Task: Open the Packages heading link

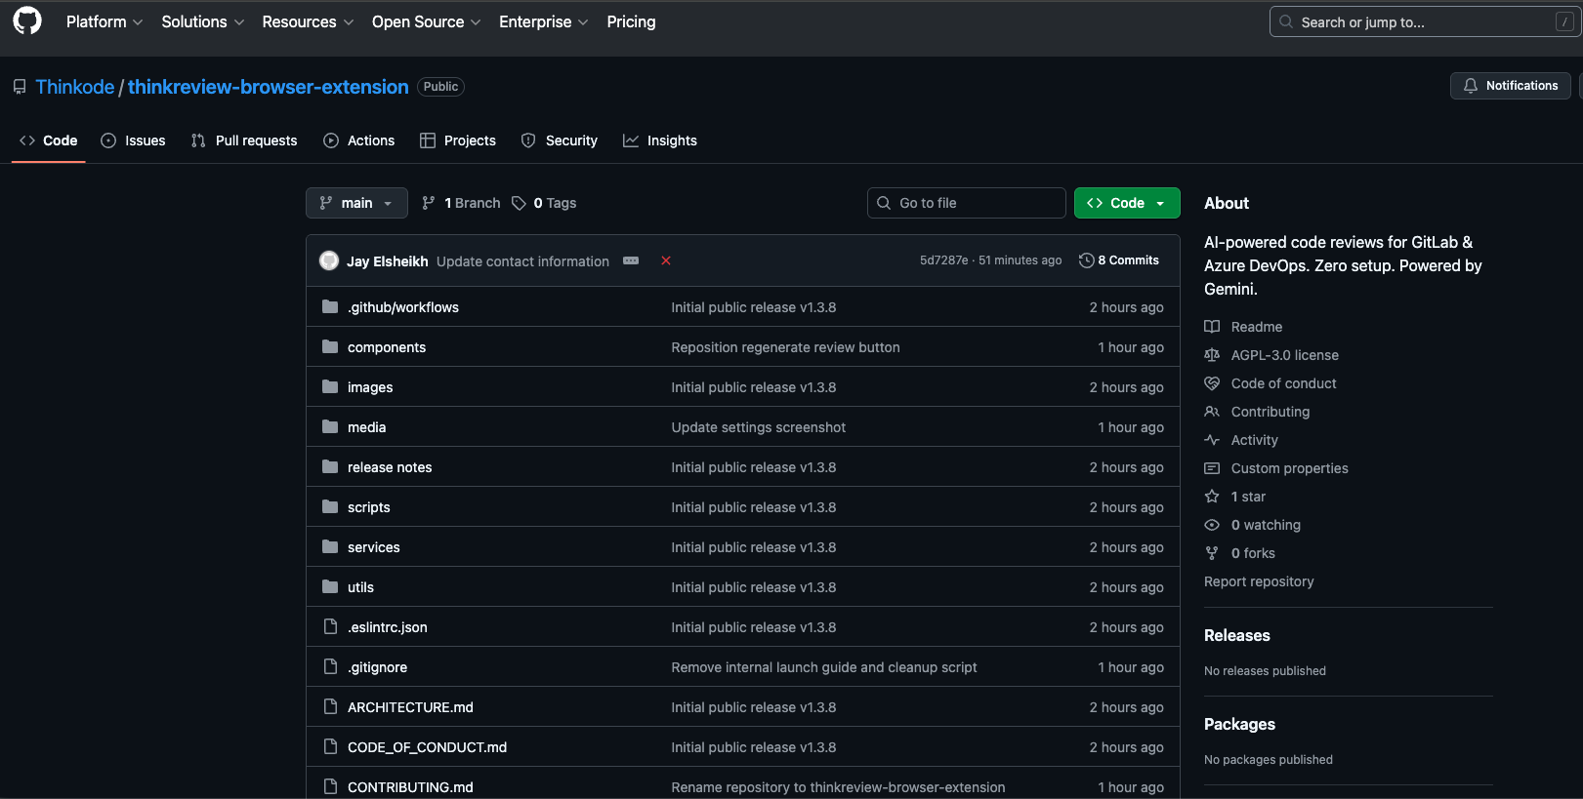Action: [1239, 724]
